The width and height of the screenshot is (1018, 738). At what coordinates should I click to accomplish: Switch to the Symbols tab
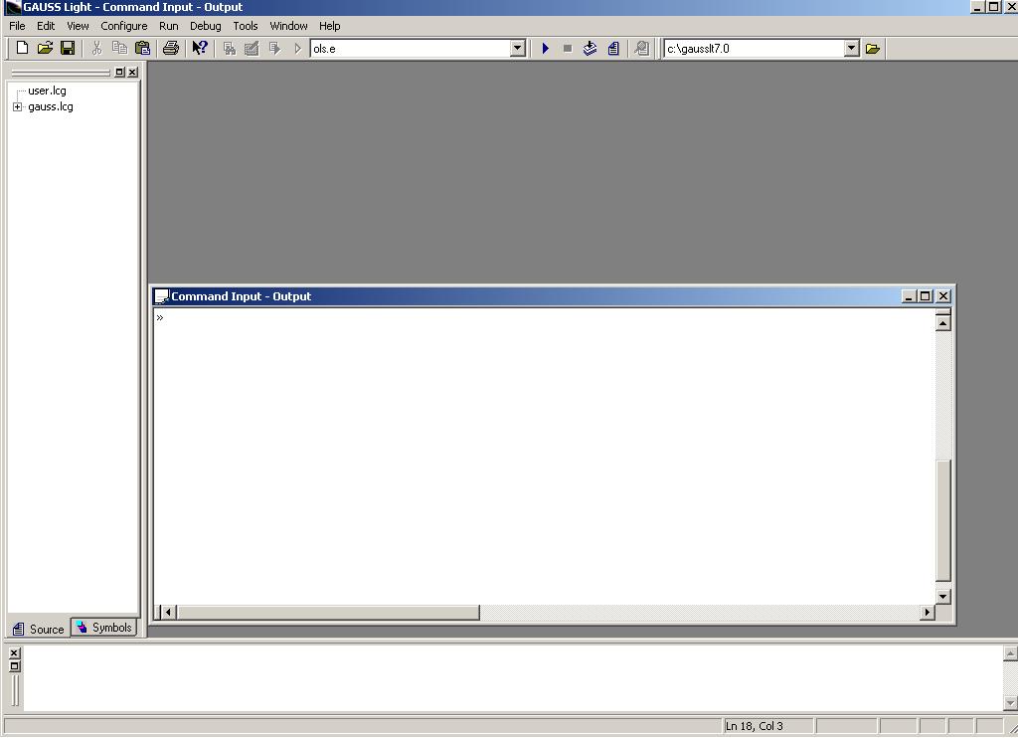[x=103, y=628]
